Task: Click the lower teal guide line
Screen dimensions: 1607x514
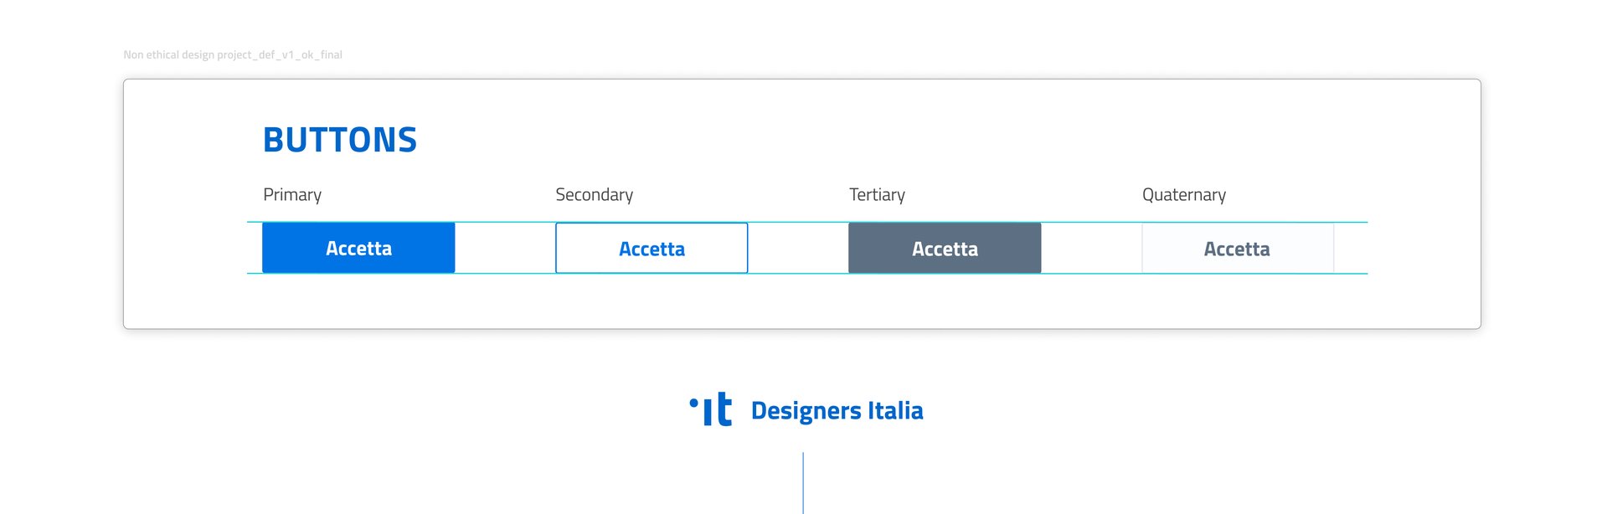Action: (807, 274)
